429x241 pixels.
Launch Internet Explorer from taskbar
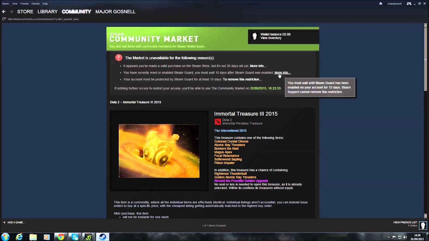(x=19, y=237)
